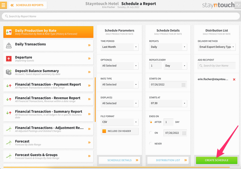Click the Add Recipient user search field
The width and height of the screenshot is (241, 169).
pyautogui.click(x=217, y=66)
